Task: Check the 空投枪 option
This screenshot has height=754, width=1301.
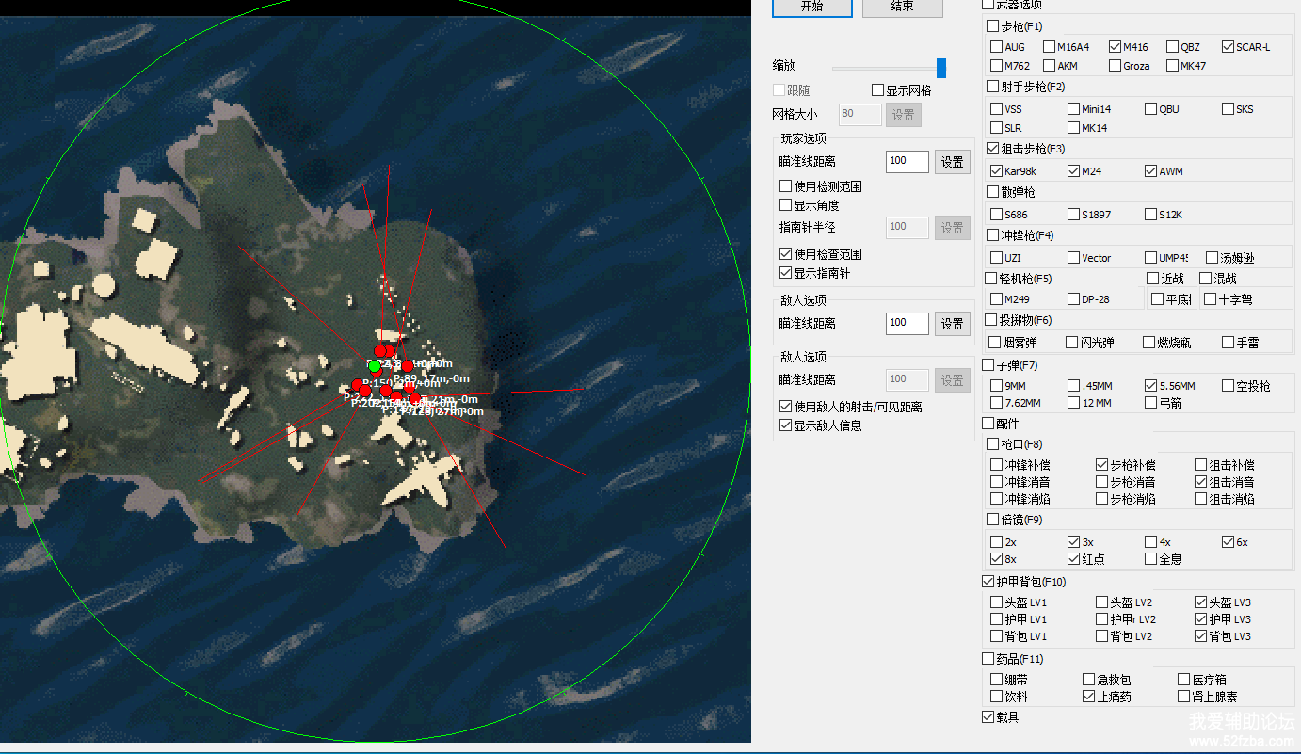Action: coord(1229,386)
